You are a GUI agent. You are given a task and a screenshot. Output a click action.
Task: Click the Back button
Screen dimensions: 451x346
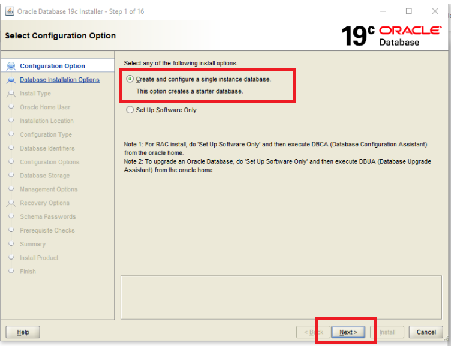click(x=314, y=332)
